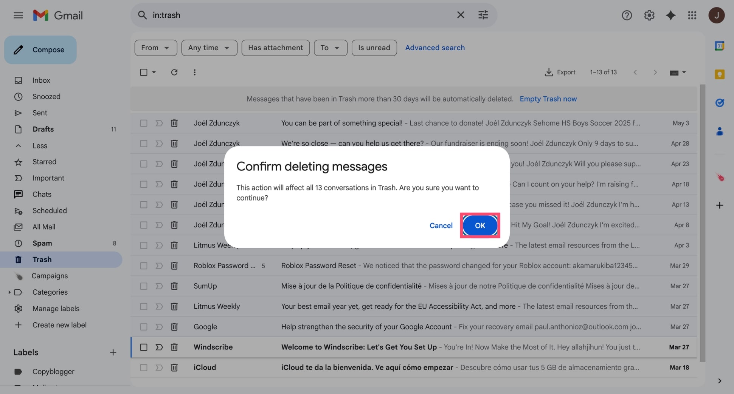Open the Gemini sparkle icon
This screenshot has height=394, width=734.
(x=671, y=15)
